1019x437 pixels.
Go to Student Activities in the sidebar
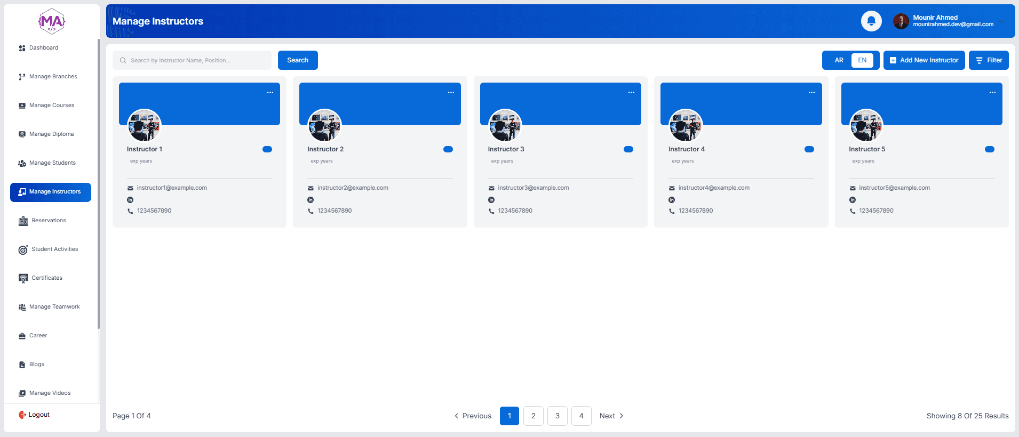[x=54, y=249]
